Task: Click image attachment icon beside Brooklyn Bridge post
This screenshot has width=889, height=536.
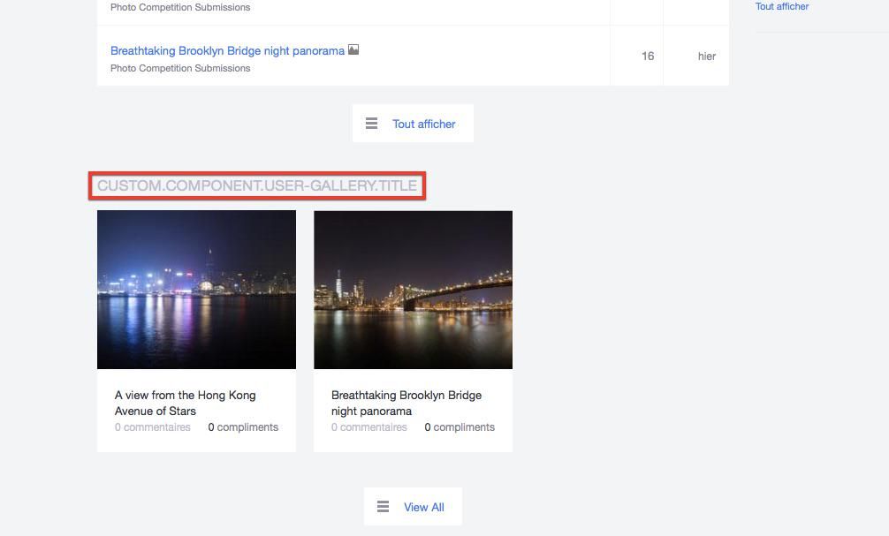Action: (x=353, y=49)
